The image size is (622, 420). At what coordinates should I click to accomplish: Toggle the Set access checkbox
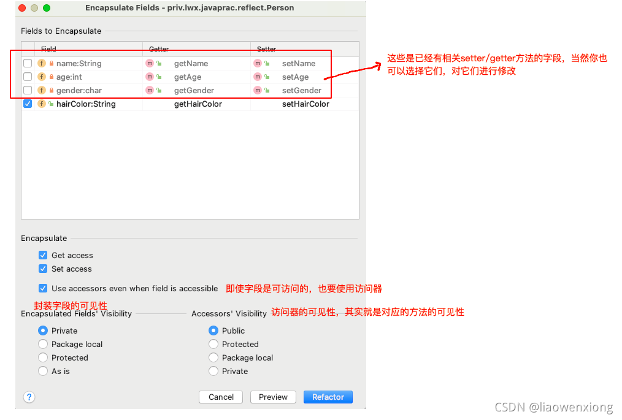pos(43,269)
